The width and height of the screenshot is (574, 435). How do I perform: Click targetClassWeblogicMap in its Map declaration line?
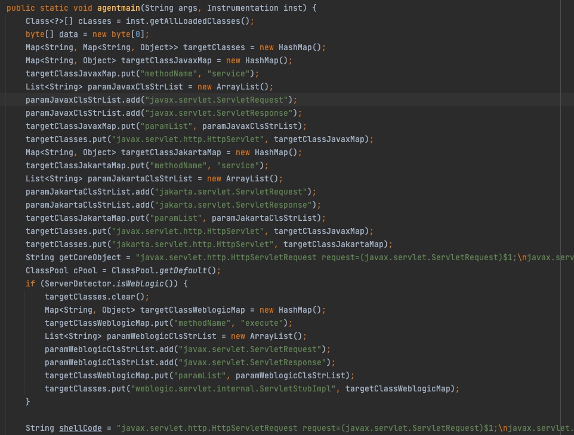(x=193, y=310)
